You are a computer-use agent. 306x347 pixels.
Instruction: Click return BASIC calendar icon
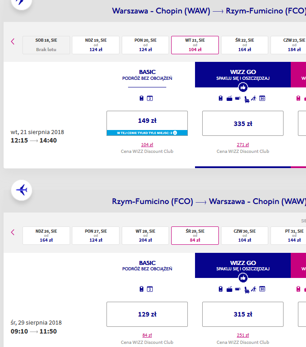tap(150, 289)
